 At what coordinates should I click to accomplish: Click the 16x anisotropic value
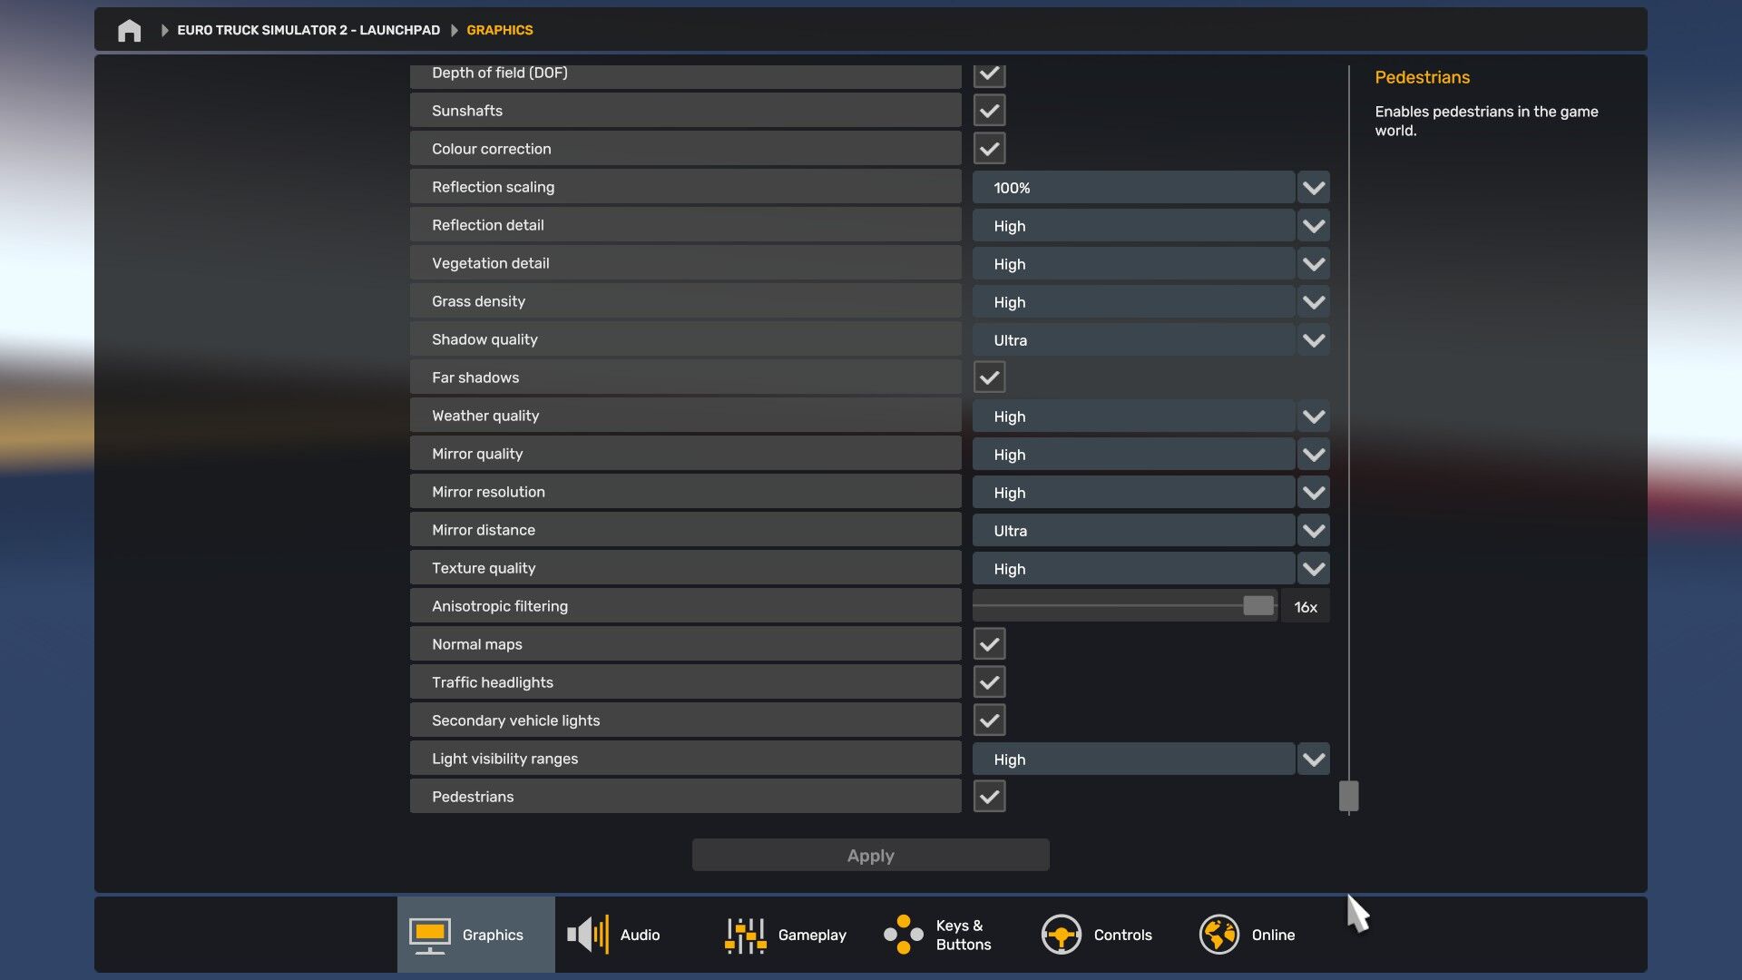click(x=1306, y=607)
